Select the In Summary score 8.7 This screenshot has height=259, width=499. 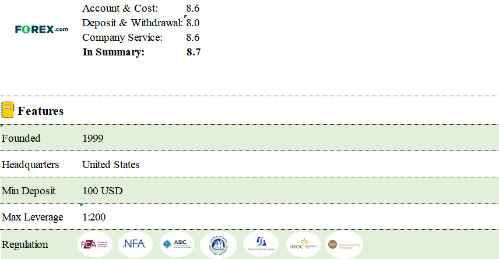[x=194, y=52]
